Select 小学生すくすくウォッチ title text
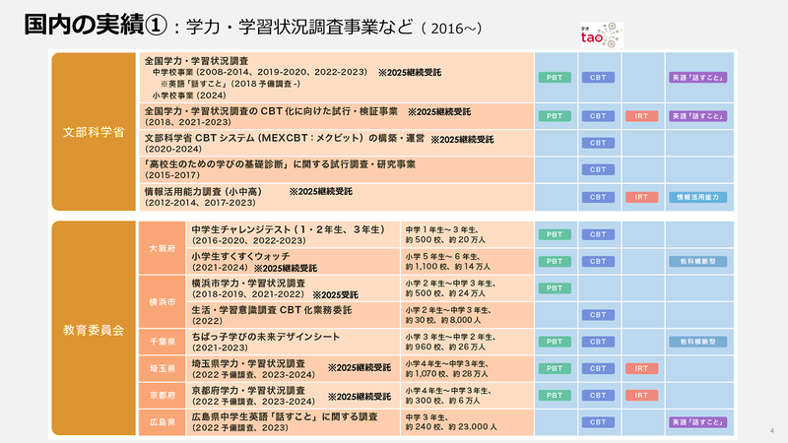The image size is (788, 443). coord(240,256)
